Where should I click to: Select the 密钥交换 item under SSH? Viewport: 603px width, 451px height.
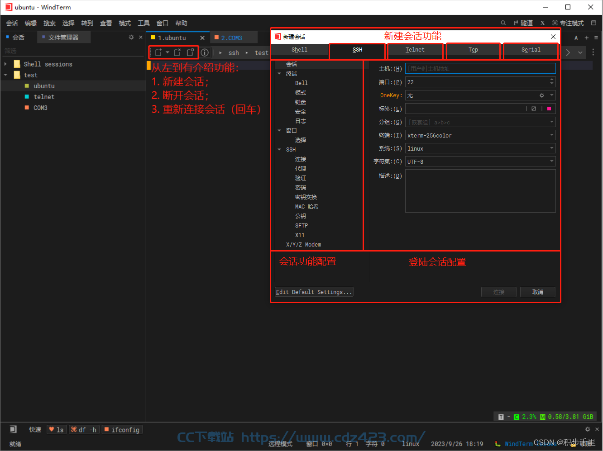pyautogui.click(x=306, y=197)
